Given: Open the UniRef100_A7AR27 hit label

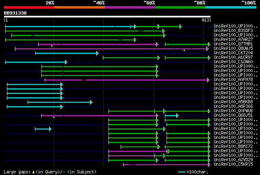Looking at the screenshot, I should (233, 40).
